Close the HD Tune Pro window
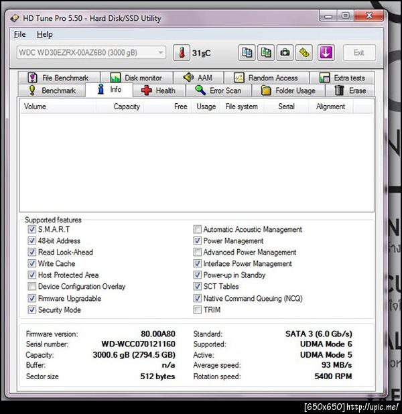Image resolution: width=402 pixels, height=414 pixels. point(369,16)
